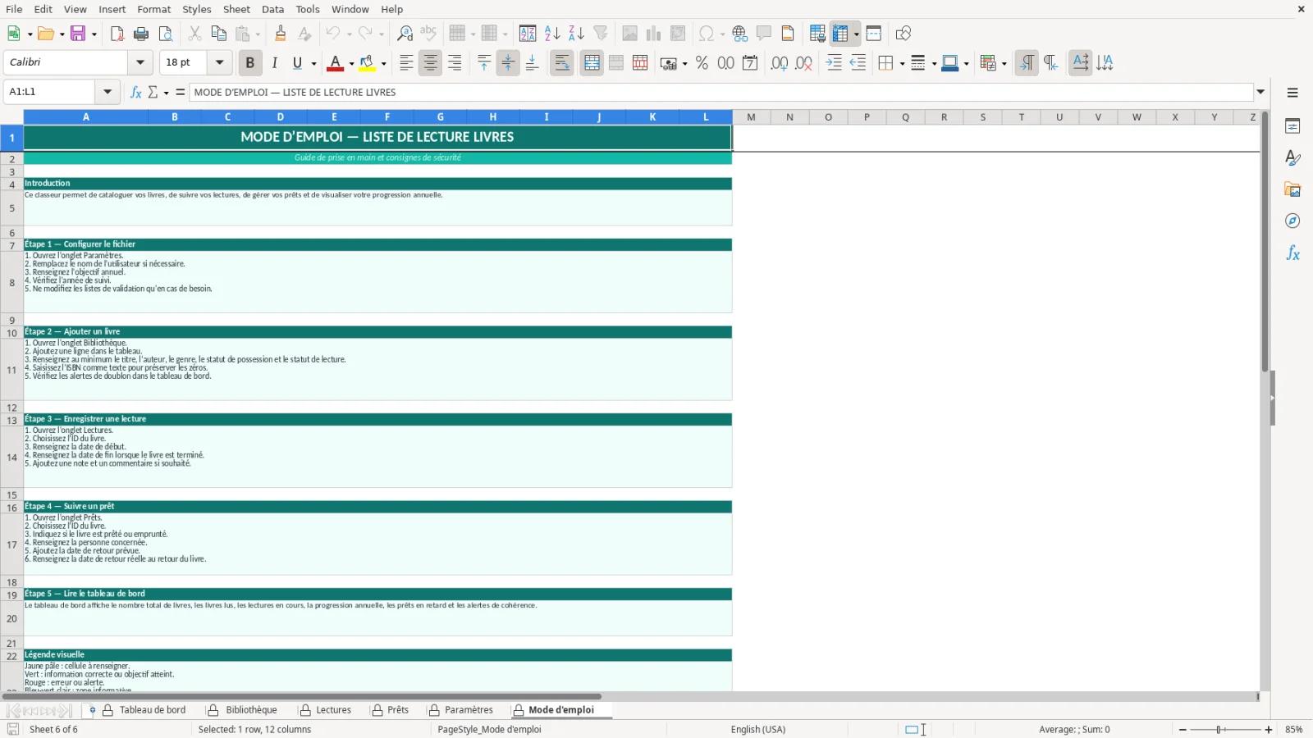Viewport: 1313px width, 738px height.
Task: Switch to the Tableau de bord sheet tab
Action: coord(153,710)
